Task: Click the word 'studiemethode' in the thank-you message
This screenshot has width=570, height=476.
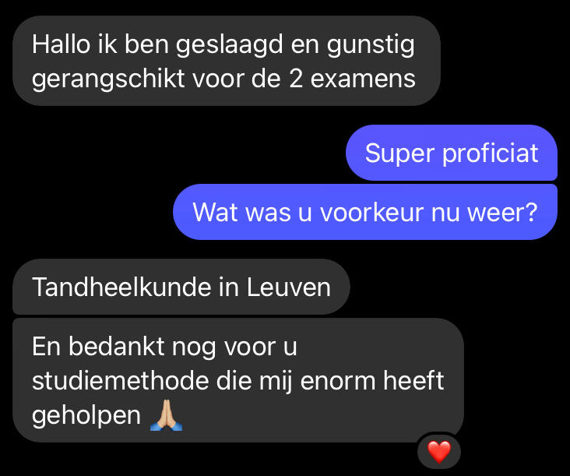Action: pyautogui.click(x=121, y=381)
